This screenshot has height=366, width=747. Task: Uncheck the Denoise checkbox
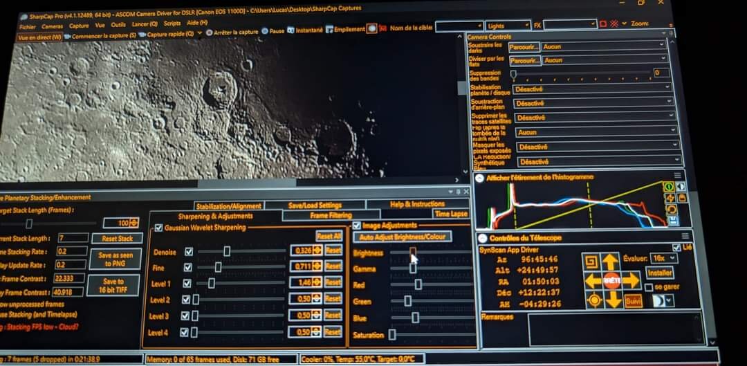(189, 251)
